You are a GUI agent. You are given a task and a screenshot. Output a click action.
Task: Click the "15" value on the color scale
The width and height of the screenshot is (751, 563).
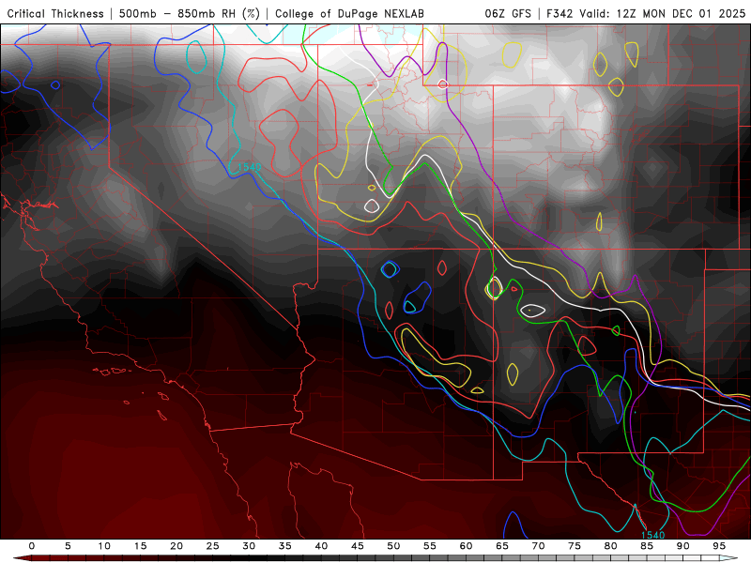point(140,546)
